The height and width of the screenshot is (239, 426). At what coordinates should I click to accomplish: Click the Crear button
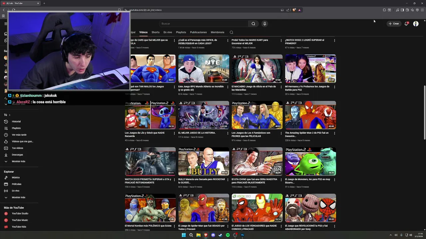pos(394,24)
